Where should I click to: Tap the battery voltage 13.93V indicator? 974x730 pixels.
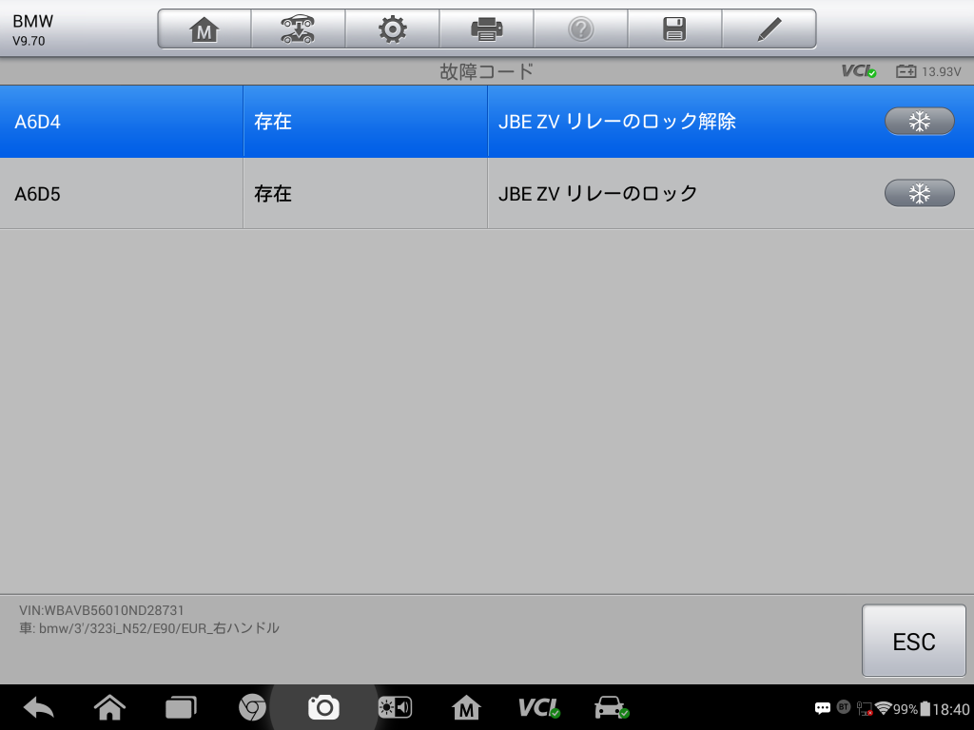click(928, 71)
